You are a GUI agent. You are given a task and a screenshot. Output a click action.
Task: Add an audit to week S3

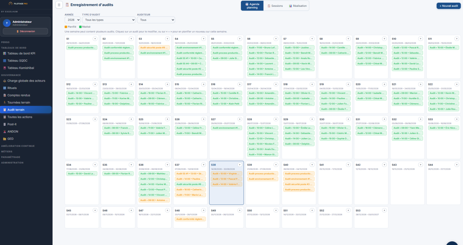[x=167, y=39]
